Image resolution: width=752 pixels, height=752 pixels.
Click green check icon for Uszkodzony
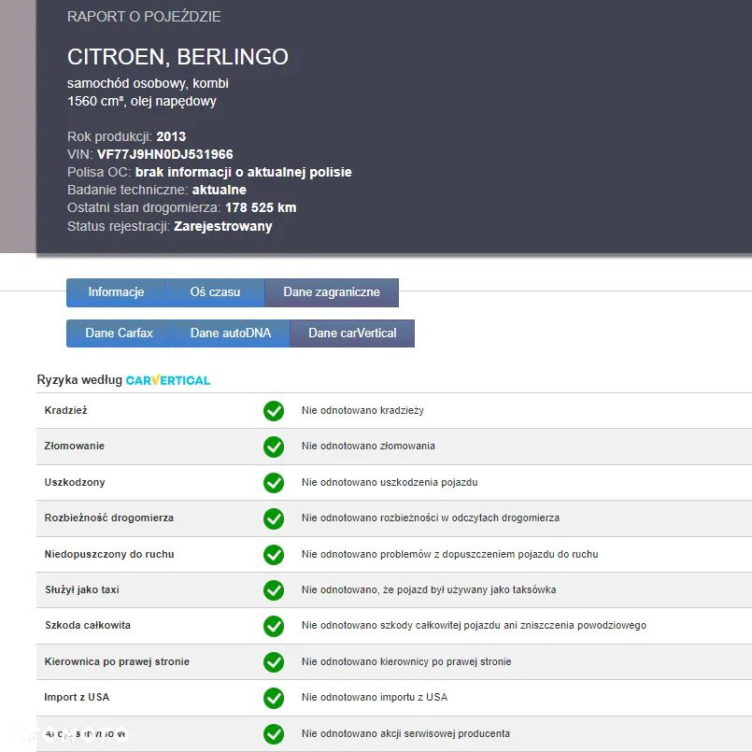tap(274, 482)
